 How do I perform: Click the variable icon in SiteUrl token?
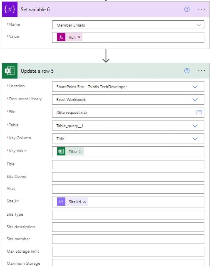(x=61, y=202)
